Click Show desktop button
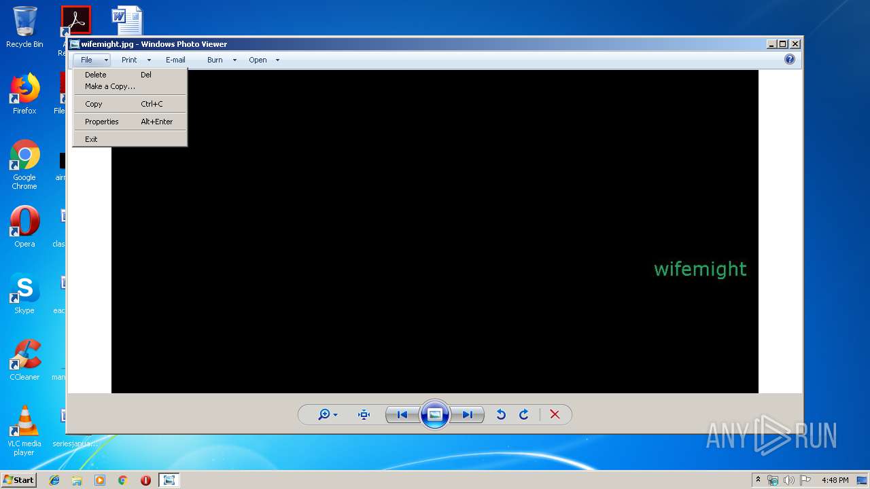 [863, 480]
